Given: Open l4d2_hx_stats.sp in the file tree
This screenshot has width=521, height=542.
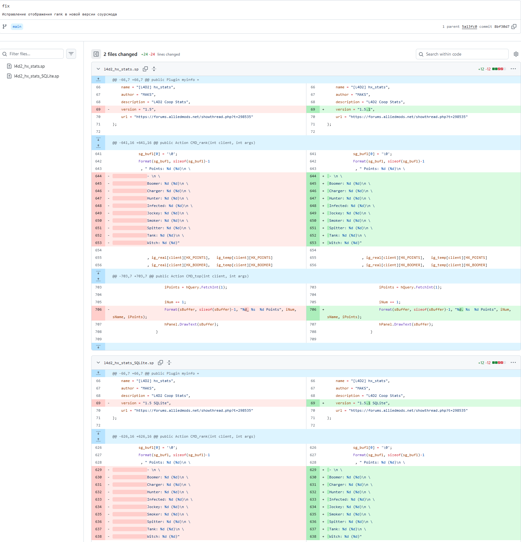Looking at the screenshot, I should [x=29, y=66].
